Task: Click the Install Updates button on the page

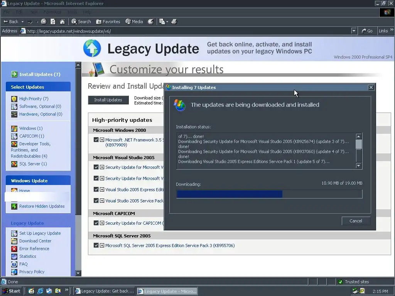Action: coord(108,100)
